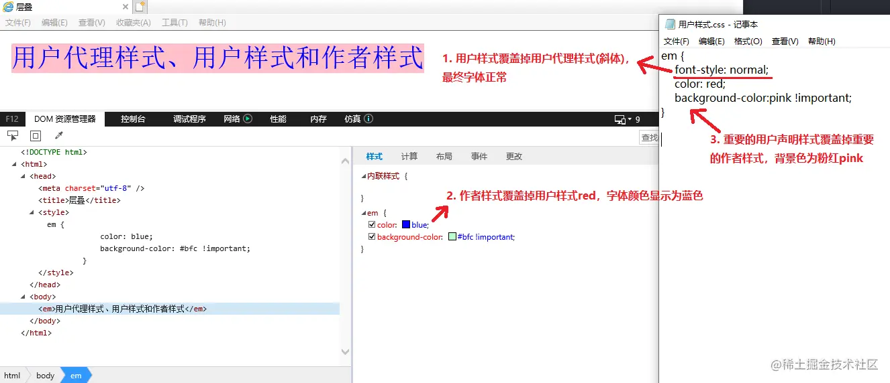Uncheck the color: blue property checkbox
The image size is (890, 383).
click(372, 225)
